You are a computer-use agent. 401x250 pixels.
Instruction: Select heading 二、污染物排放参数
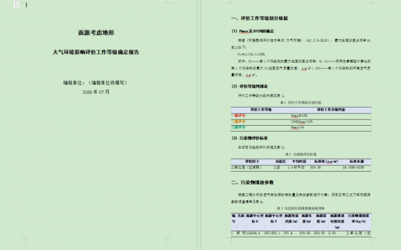coord(253,182)
